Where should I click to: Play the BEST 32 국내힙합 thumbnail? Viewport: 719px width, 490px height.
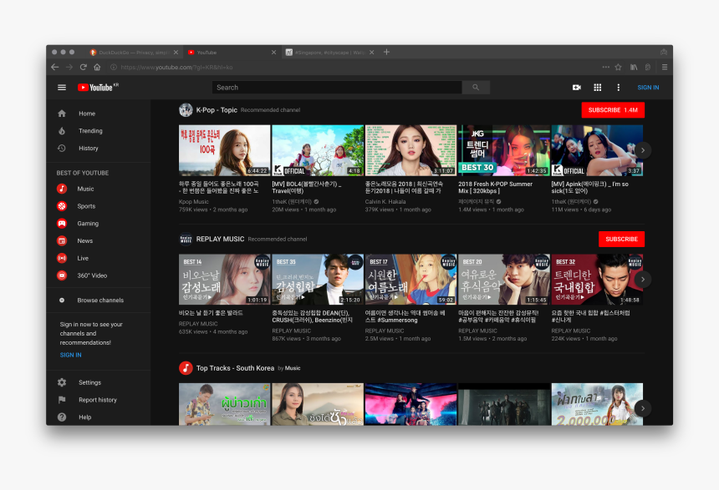point(597,280)
